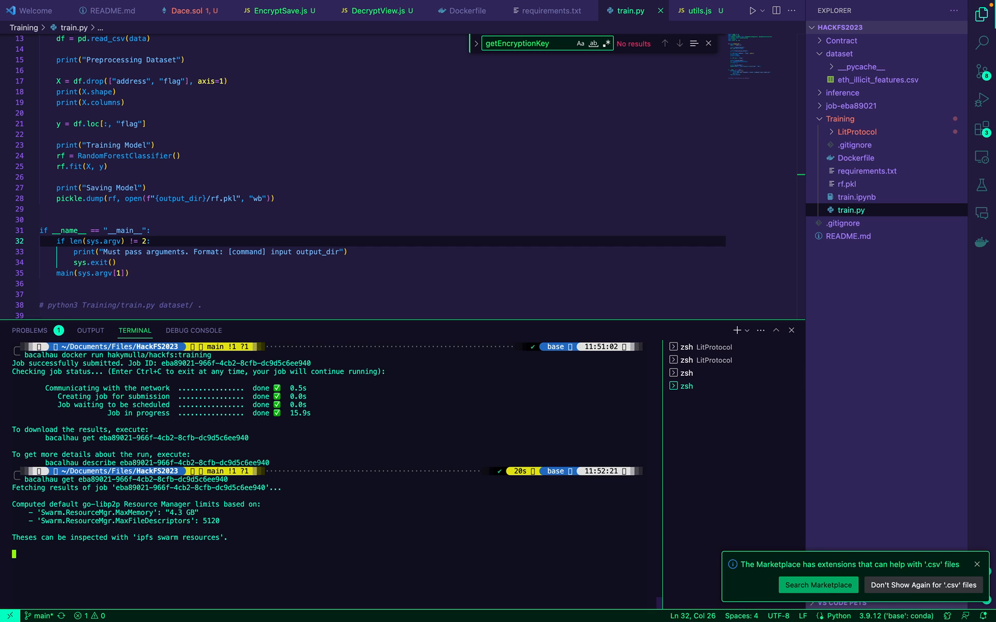Toggle regular expression in find widget

click(x=606, y=44)
